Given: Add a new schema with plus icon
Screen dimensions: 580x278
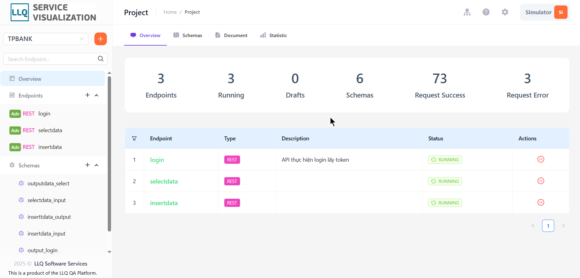Looking at the screenshot, I should [87, 165].
